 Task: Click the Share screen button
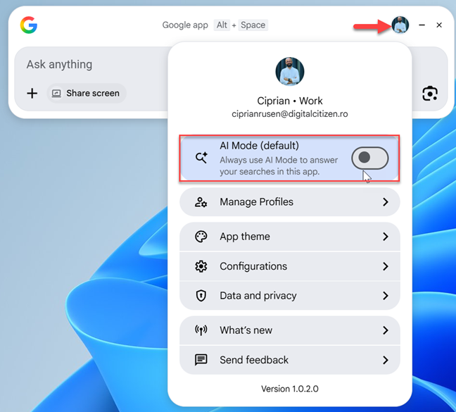pos(86,93)
